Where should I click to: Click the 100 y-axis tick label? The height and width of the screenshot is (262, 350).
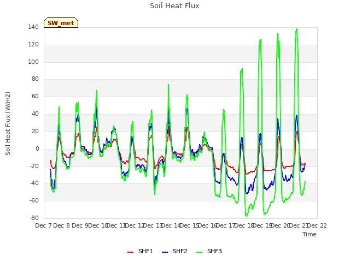pos(33,62)
